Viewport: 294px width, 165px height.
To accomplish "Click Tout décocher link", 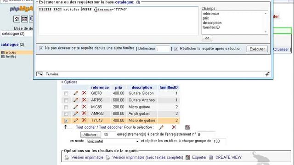I will pos(111,127).
